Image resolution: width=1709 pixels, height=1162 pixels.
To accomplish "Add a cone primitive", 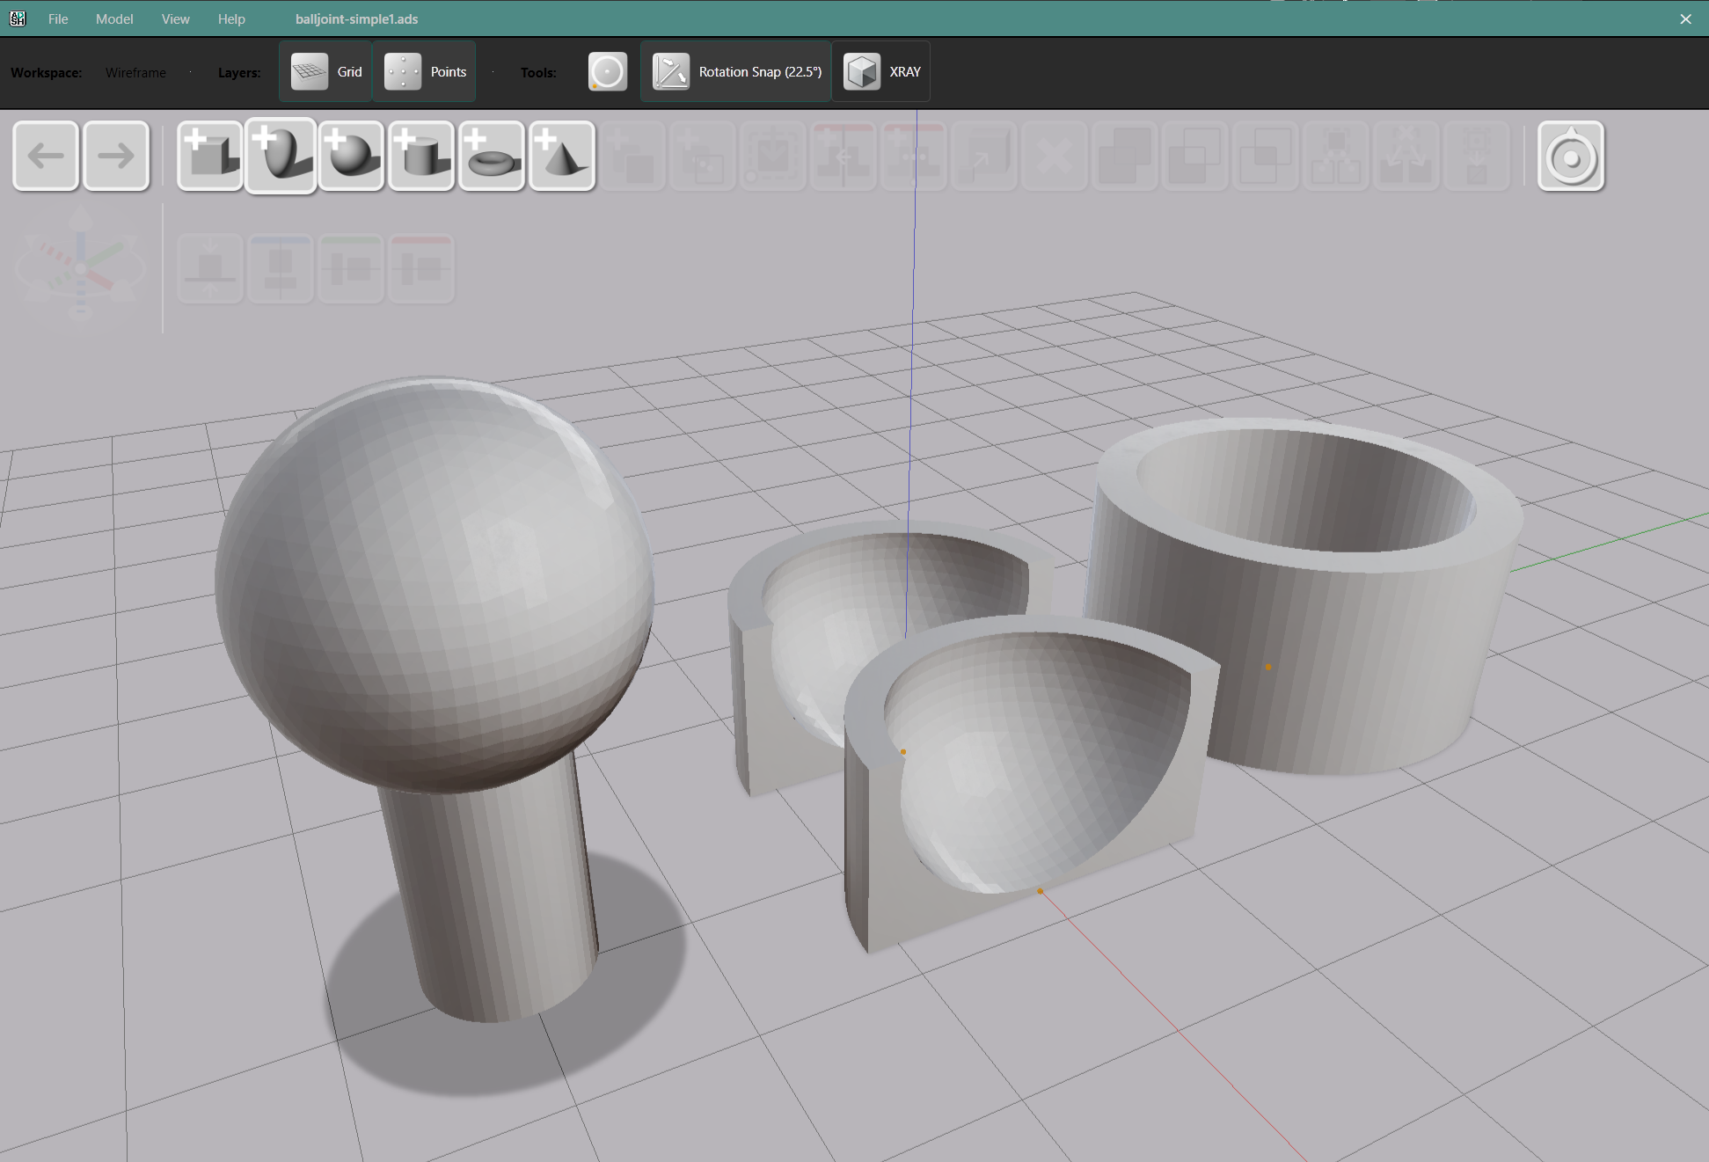I will tap(562, 156).
